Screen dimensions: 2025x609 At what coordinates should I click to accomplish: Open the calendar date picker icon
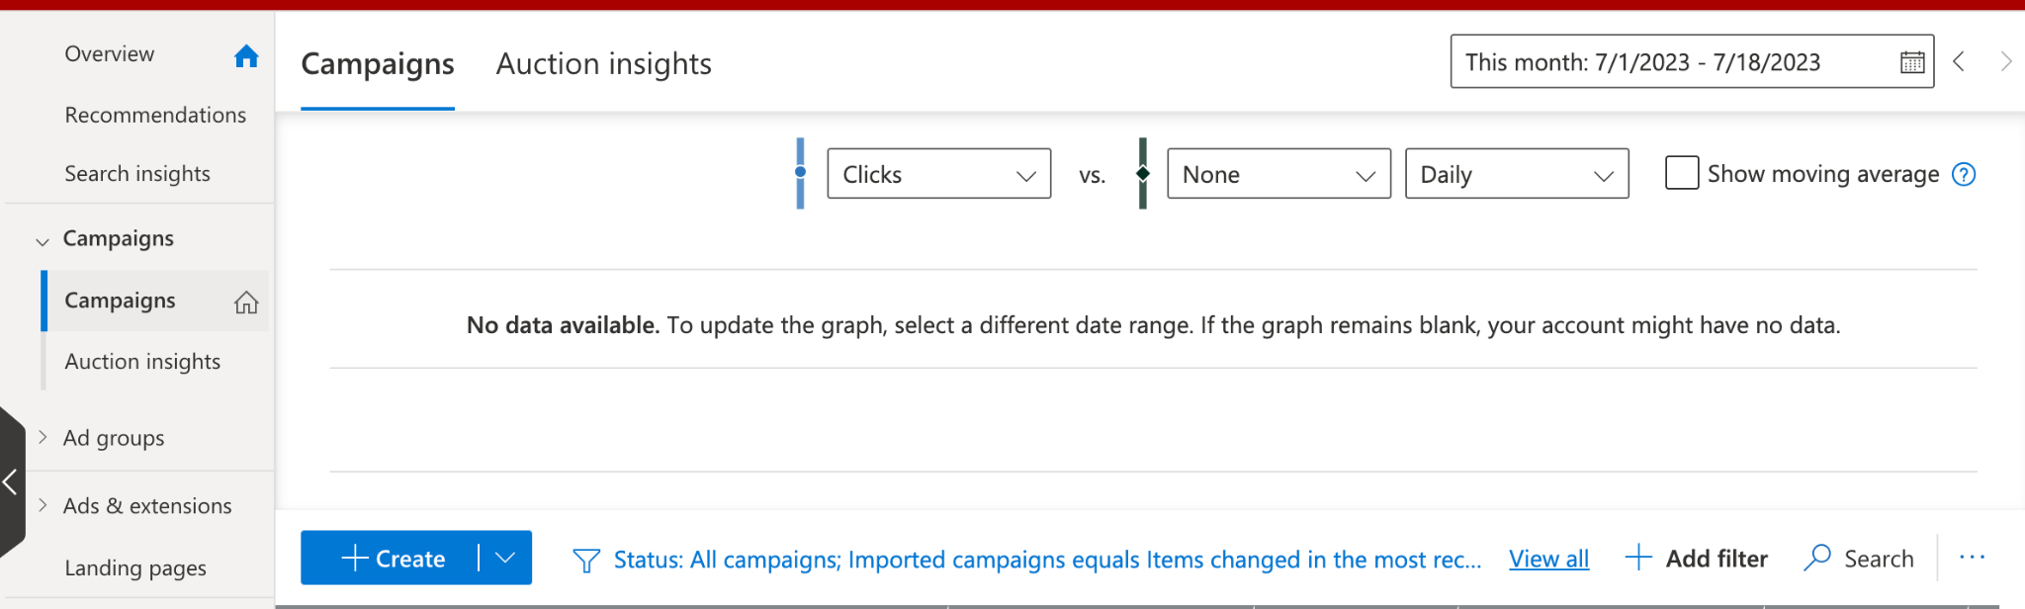1912,62
